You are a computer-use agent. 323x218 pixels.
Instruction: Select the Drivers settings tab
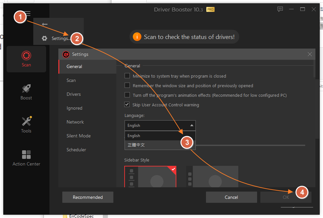click(x=87, y=94)
